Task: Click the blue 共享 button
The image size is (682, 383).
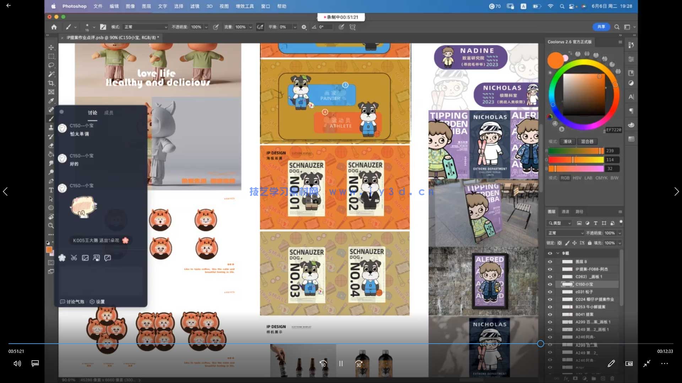Action: 601,27
